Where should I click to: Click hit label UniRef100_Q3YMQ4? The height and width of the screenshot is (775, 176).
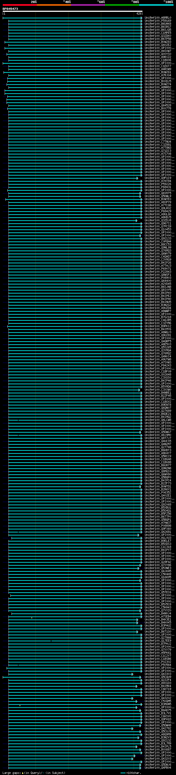158,350
